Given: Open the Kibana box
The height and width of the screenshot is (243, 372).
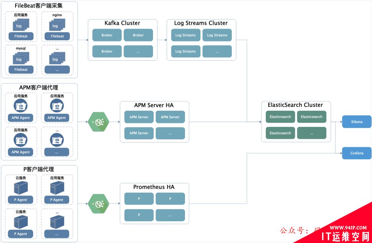Looking at the screenshot, I should [x=357, y=122].
